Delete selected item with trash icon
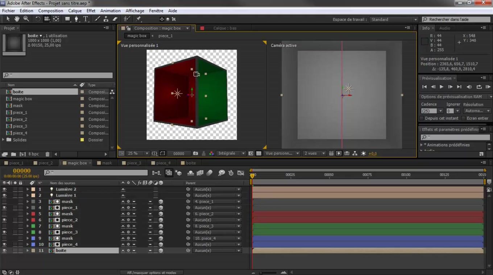The image size is (493, 275). pos(47,154)
